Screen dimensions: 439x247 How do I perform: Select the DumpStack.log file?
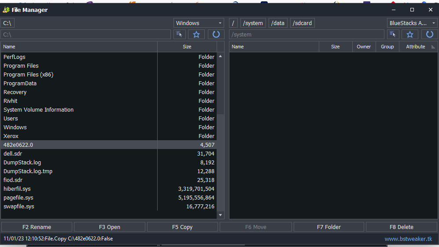click(109, 162)
